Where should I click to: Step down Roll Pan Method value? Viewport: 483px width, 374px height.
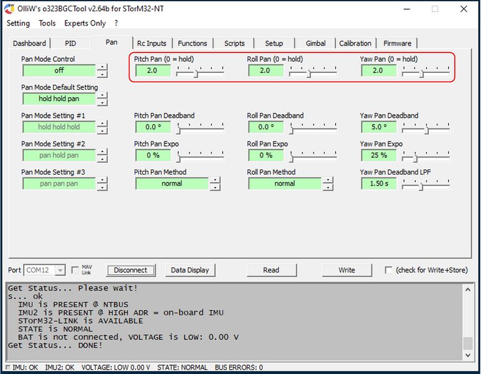(328, 187)
